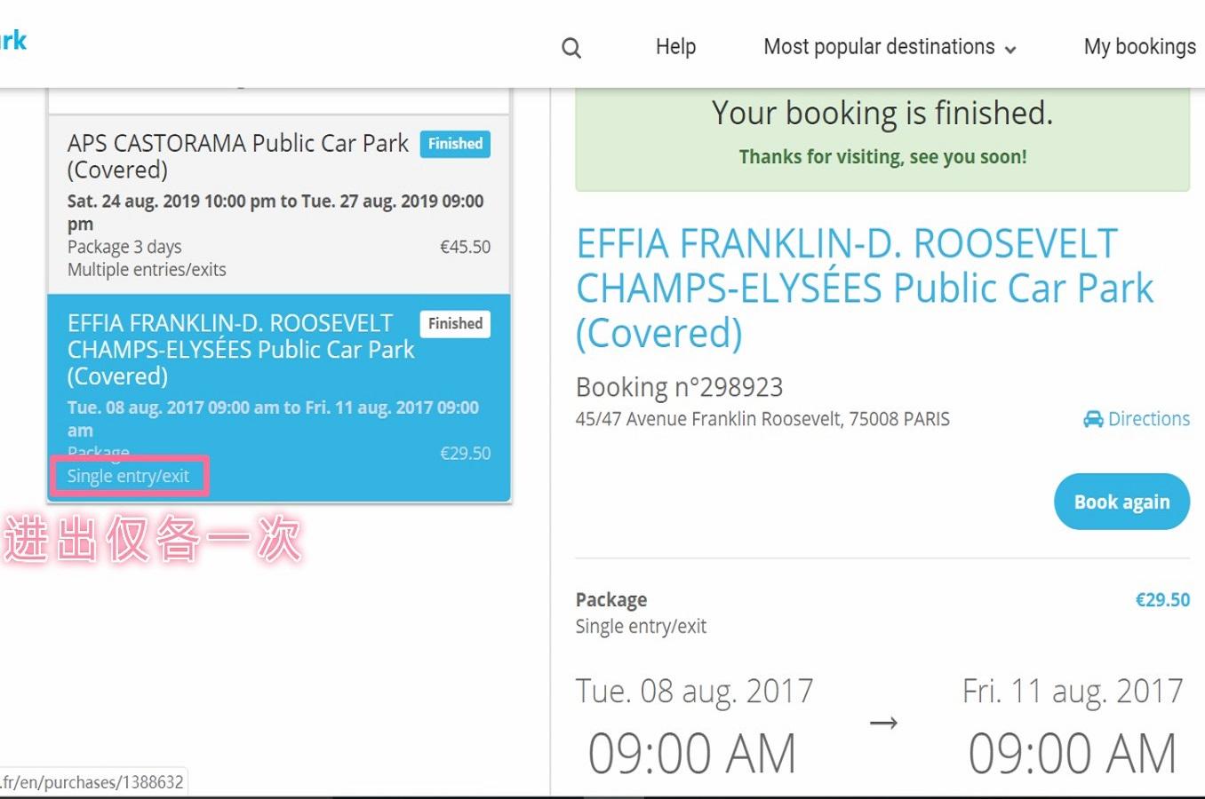Click the site logo in the header
Screen dimensions: 1205x799
click(13, 41)
